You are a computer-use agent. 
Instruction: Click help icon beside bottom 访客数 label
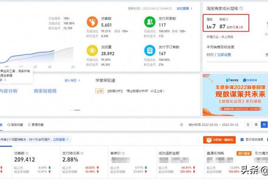click(x=27, y=153)
